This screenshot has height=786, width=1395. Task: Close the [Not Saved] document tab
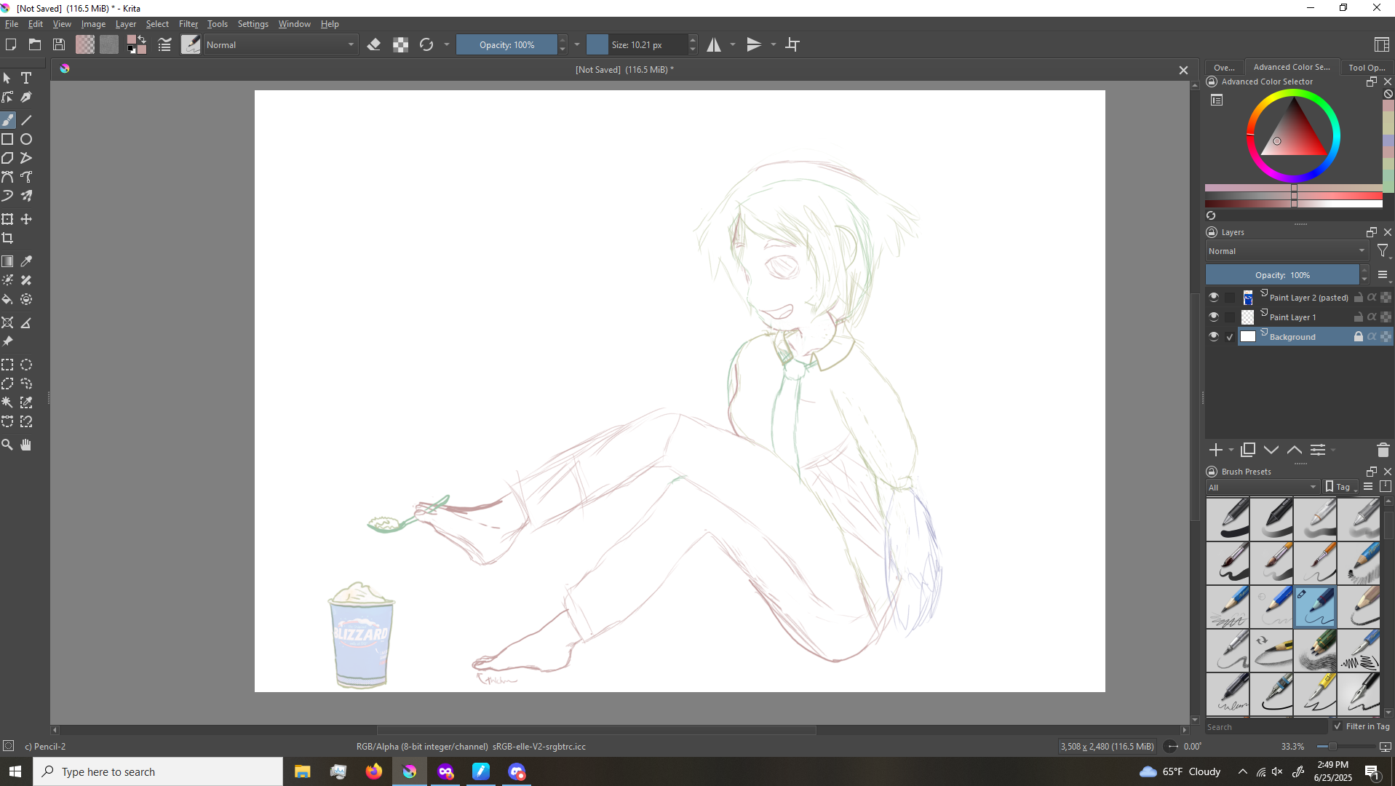1183,70
